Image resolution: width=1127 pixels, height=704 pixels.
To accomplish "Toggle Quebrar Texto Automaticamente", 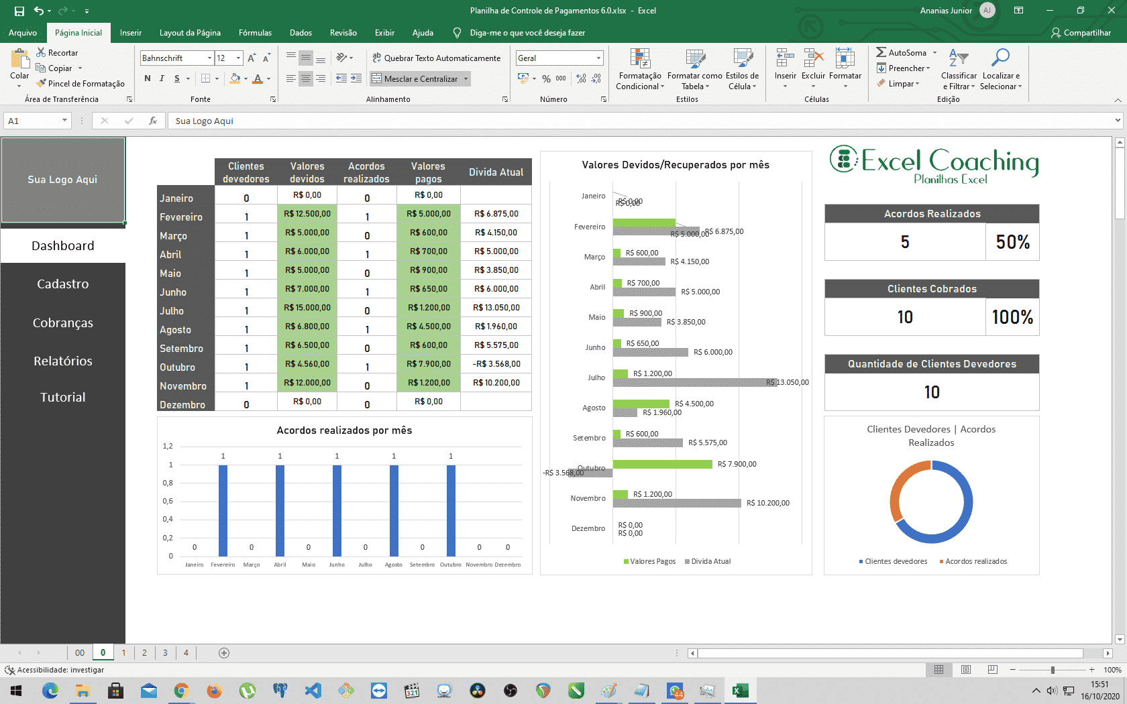I will click(x=437, y=58).
